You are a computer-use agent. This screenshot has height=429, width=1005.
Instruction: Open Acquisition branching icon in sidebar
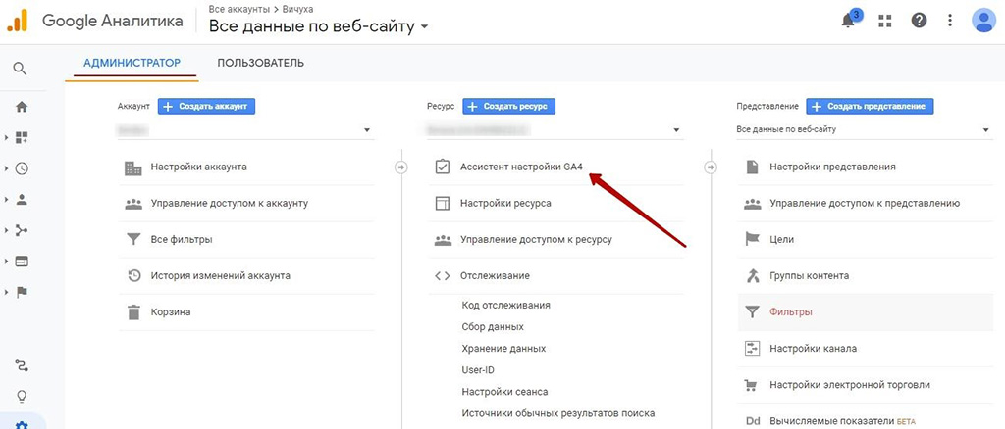(x=22, y=230)
